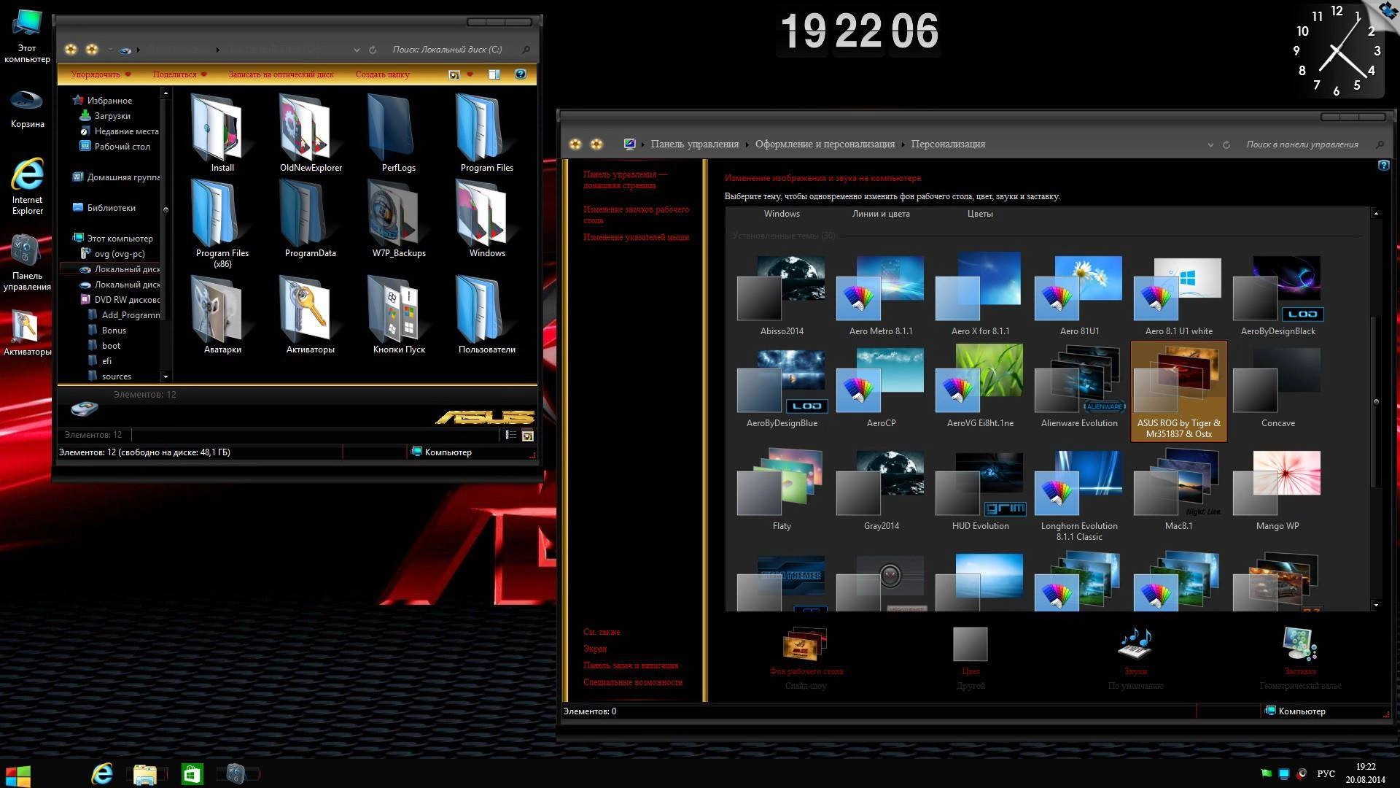Open the Экран link
Screen dimensions: 1400x788
click(x=595, y=649)
